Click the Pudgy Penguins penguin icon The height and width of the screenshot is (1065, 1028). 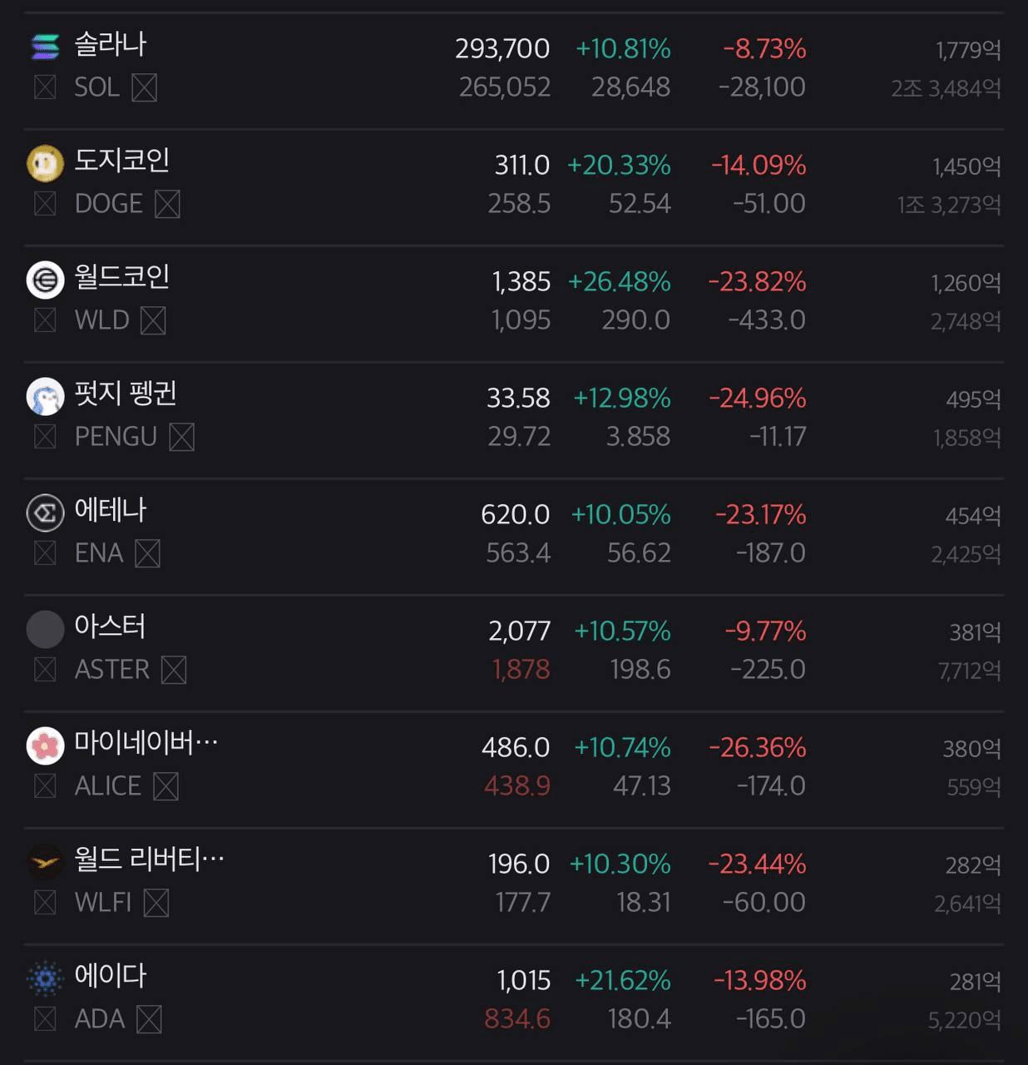coord(45,396)
